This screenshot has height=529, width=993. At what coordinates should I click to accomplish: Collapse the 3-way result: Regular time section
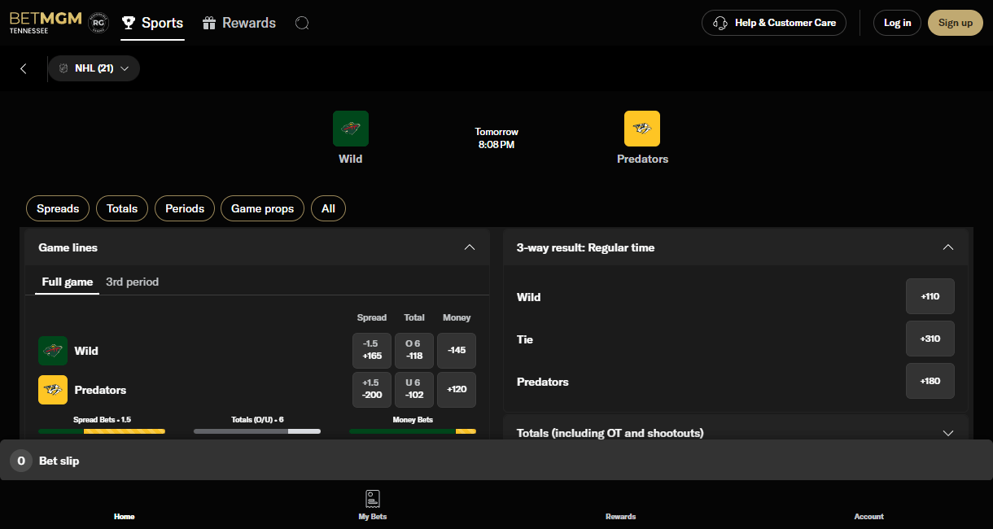[947, 247]
